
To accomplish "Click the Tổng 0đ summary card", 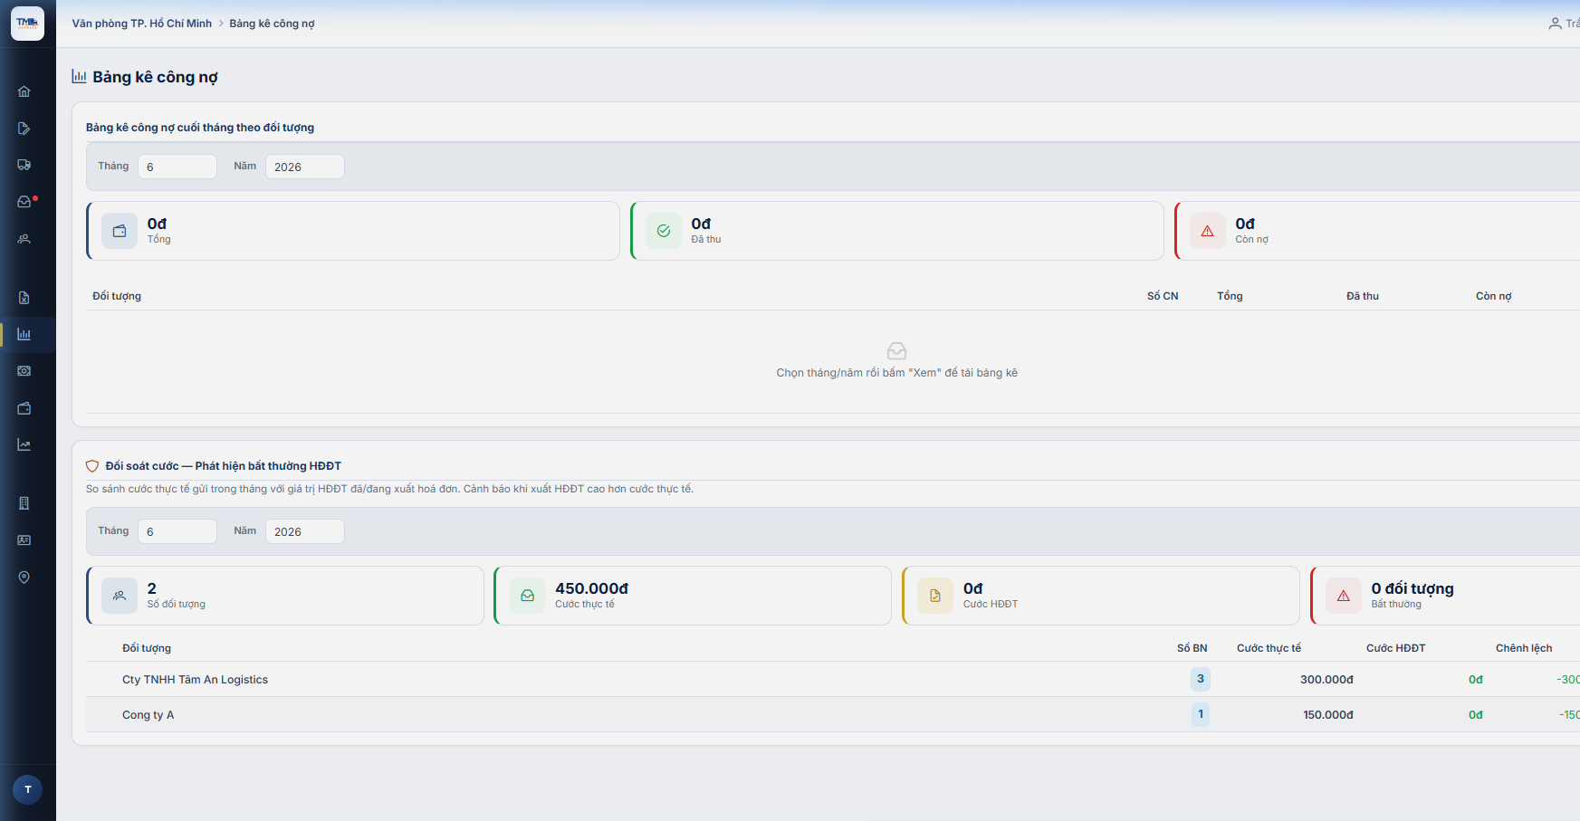I will point(353,231).
